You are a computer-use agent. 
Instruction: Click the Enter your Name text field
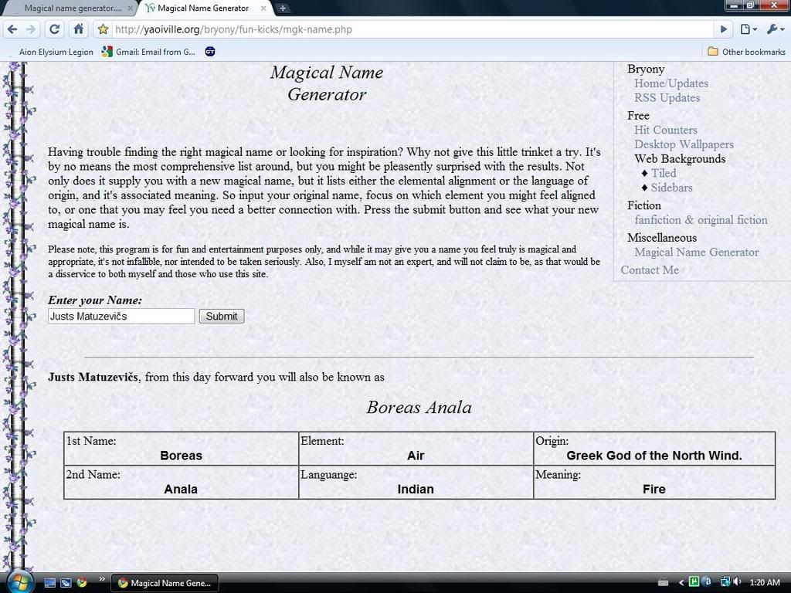121,316
